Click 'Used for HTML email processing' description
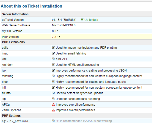152x123 pixels. pos(77,65)
